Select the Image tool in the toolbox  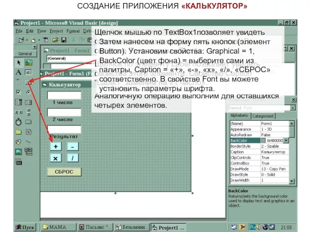coord(18,152)
